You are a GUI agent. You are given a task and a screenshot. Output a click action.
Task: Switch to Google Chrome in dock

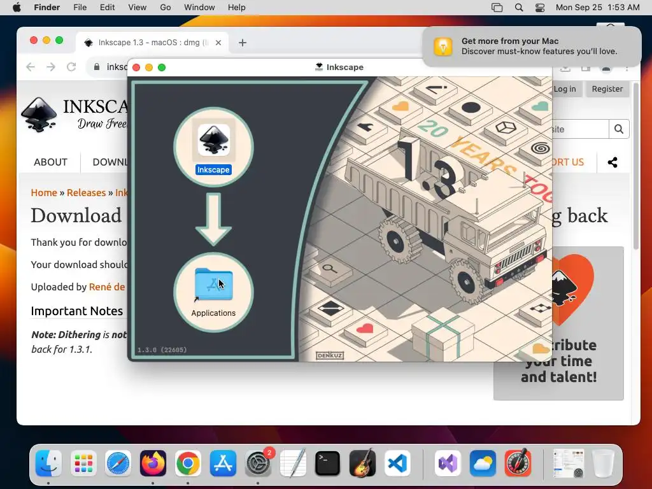point(188,464)
